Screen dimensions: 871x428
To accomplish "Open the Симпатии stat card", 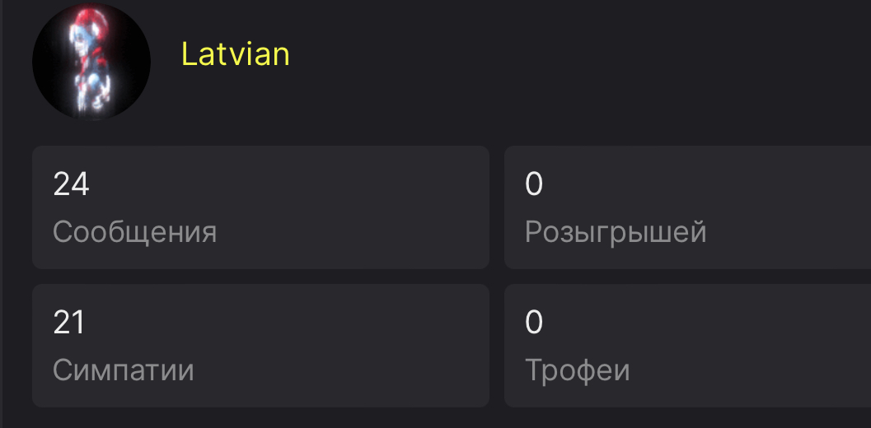I will (260, 346).
